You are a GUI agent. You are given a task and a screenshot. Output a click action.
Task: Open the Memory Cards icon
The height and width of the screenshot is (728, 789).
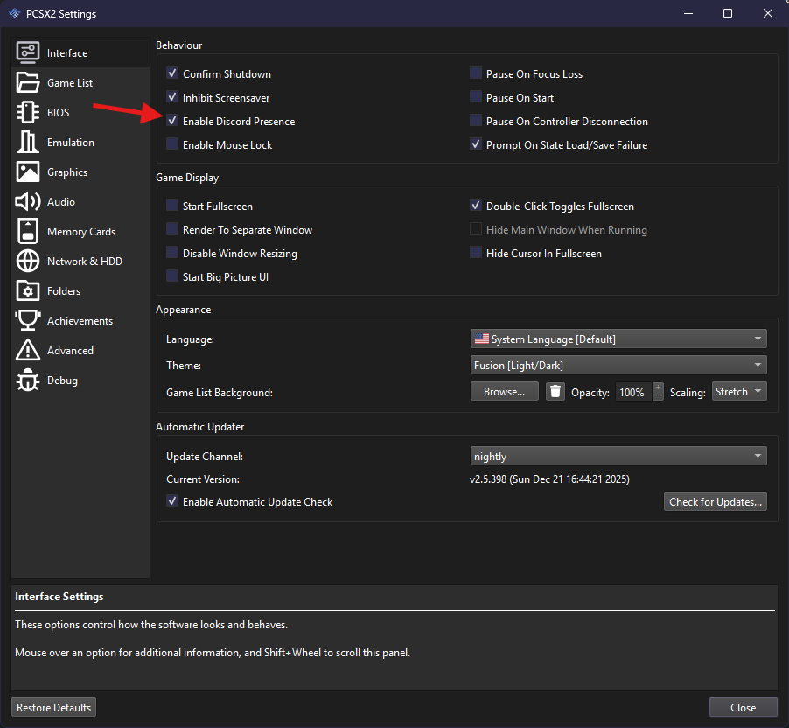(28, 231)
